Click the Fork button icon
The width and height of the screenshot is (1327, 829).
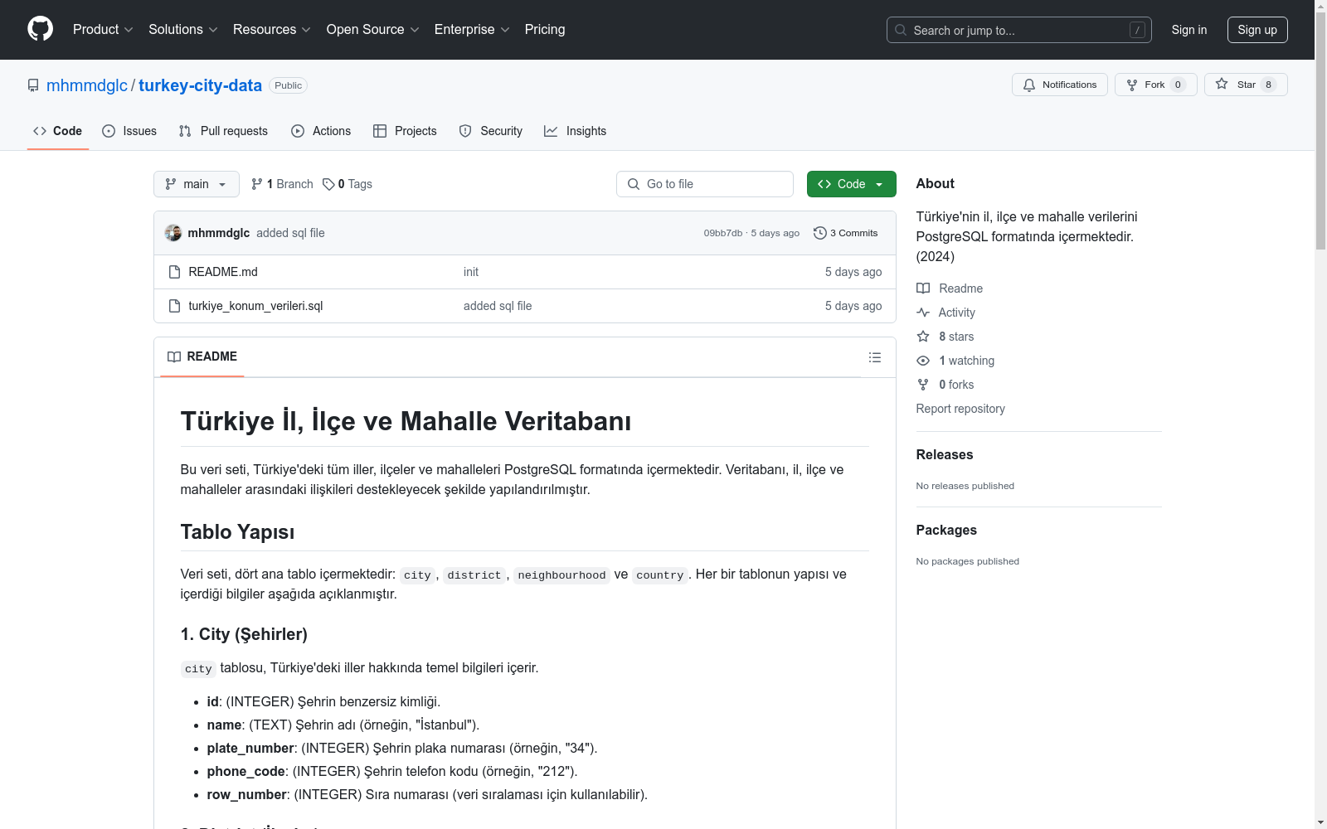coord(1132,85)
